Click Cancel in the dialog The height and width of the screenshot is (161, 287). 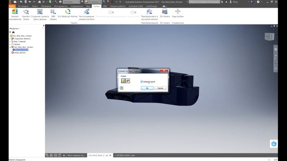[160, 88]
